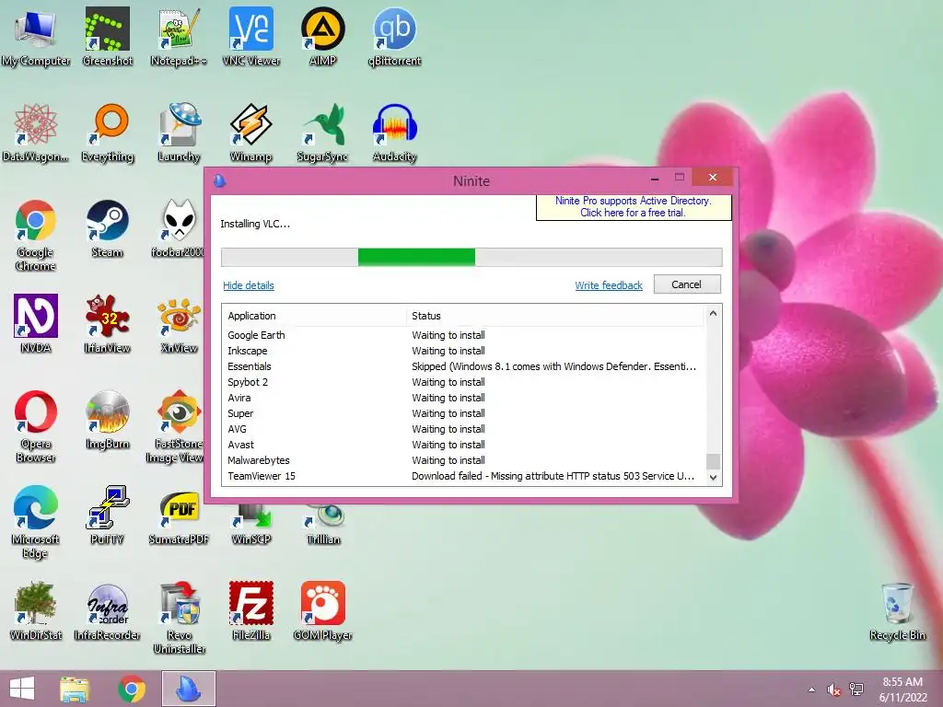Image resolution: width=943 pixels, height=707 pixels.
Task: Select the Super row
Action: [463, 413]
